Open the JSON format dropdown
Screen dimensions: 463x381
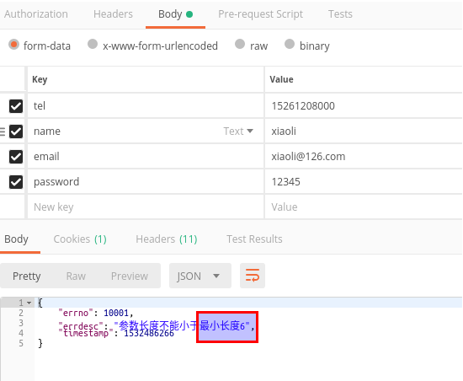tap(200, 276)
